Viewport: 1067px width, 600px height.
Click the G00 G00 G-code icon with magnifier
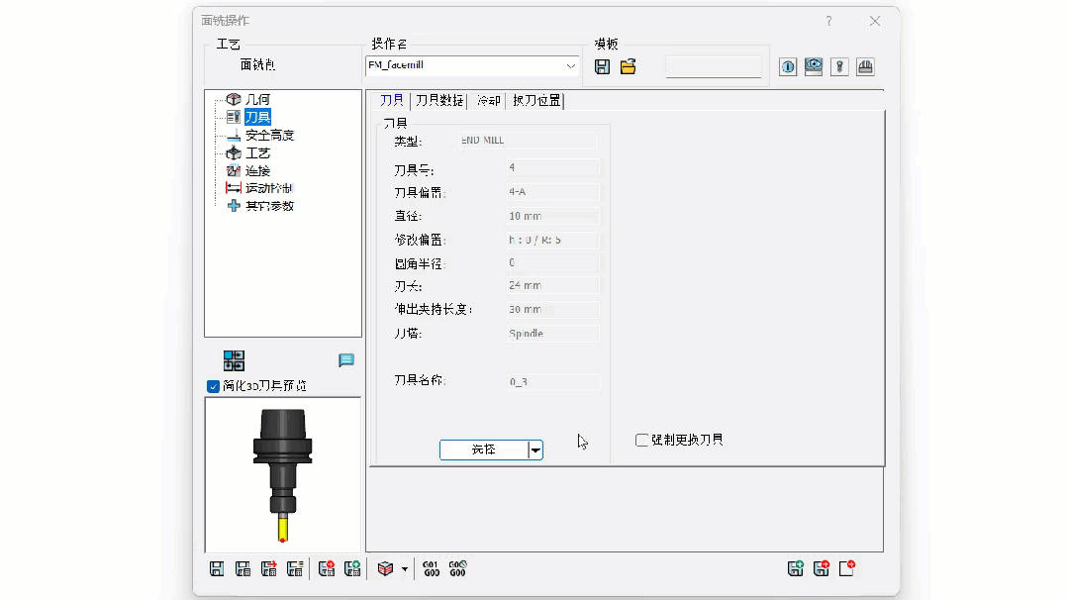click(x=458, y=568)
